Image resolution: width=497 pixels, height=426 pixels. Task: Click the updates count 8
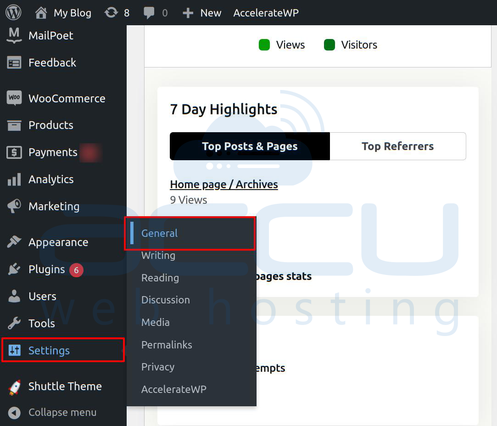tap(127, 13)
